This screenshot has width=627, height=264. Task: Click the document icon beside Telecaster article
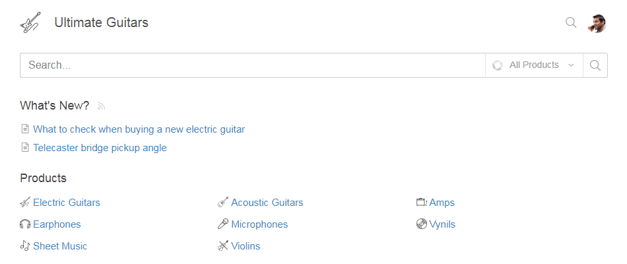[25, 148]
